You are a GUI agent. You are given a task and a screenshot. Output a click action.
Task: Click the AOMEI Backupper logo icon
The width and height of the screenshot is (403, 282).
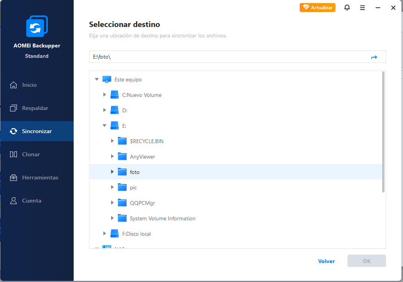tap(37, 27)
